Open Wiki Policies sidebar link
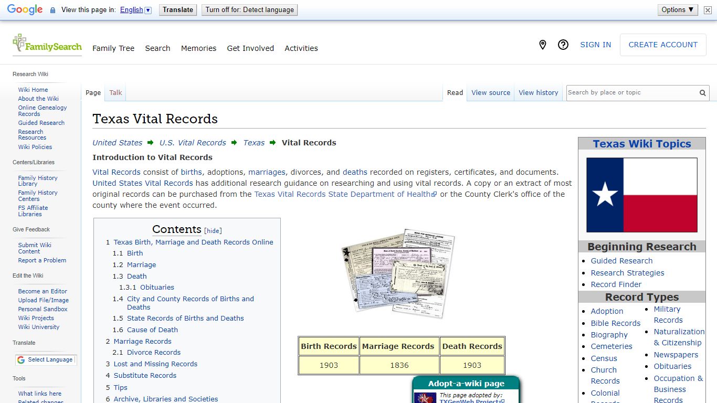This screenshot has height=403, width=717. coord(35,147)
